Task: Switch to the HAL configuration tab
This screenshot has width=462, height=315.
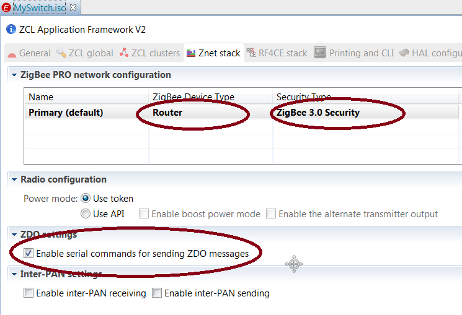Action: pyautogui.click(x=430, y=53)
